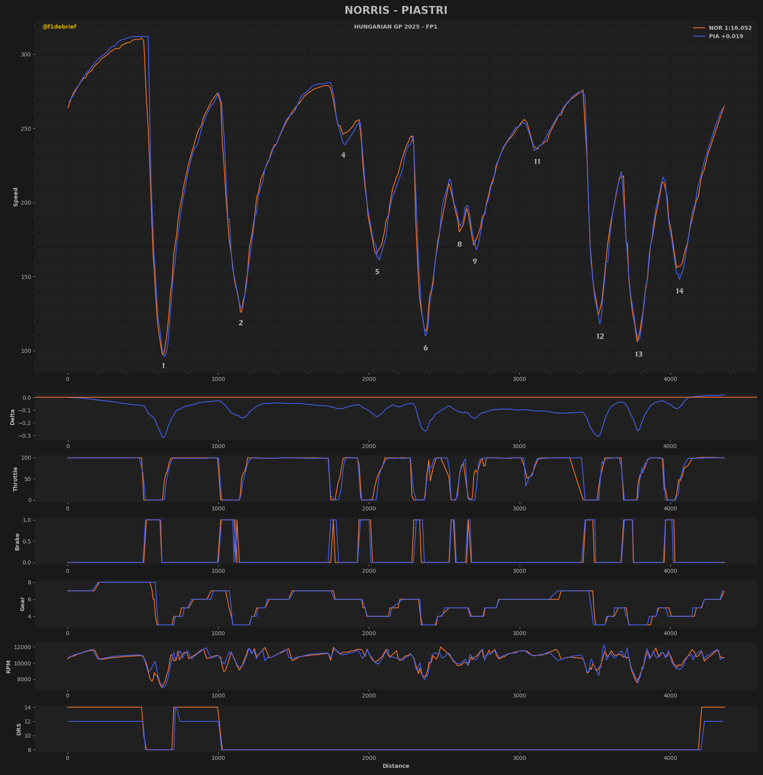Click the 0.0 tick on the Brake axis

point(27,563)
